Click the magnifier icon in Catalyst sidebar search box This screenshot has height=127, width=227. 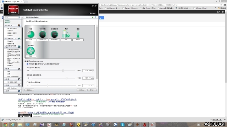tap(19, 17)
